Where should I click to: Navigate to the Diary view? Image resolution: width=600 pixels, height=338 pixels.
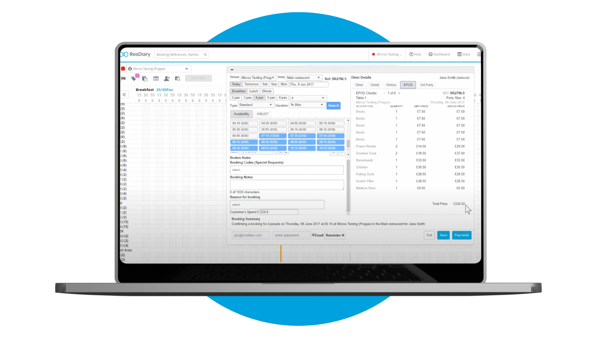click(x=464, y=54)
